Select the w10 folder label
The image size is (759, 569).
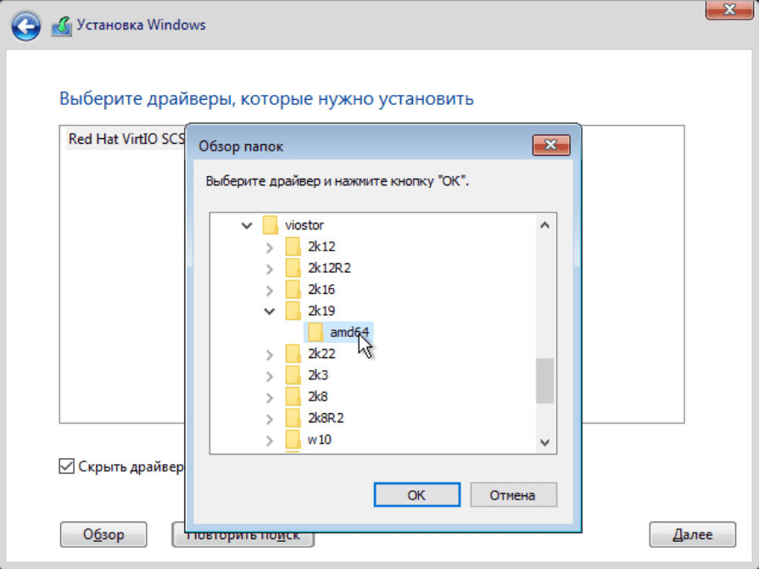(320, 439)
